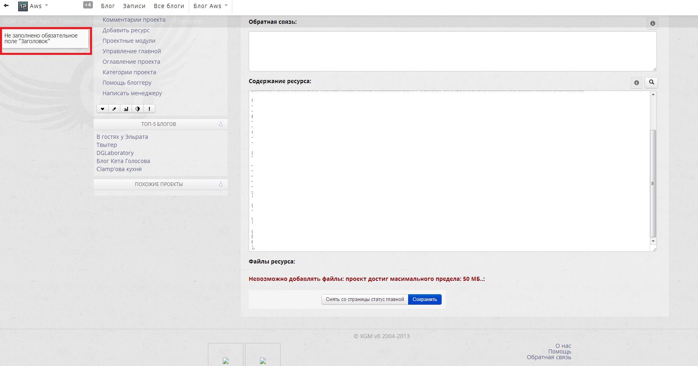698x366 pixels.
Task: Open the Записи menu item
Action: click(x=134, y=6)
